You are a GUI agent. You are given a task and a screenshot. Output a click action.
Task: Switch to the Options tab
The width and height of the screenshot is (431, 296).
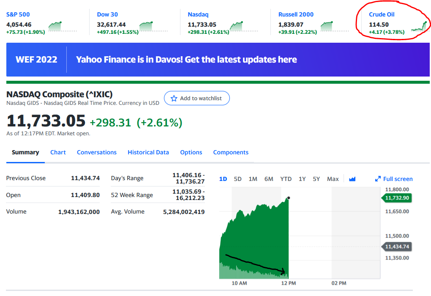click(x=191, y=152)
